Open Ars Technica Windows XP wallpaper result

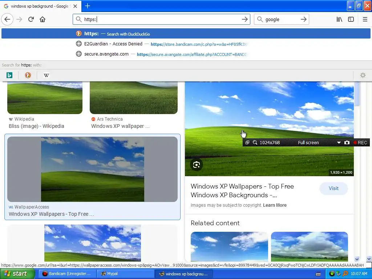coord(120,126)
